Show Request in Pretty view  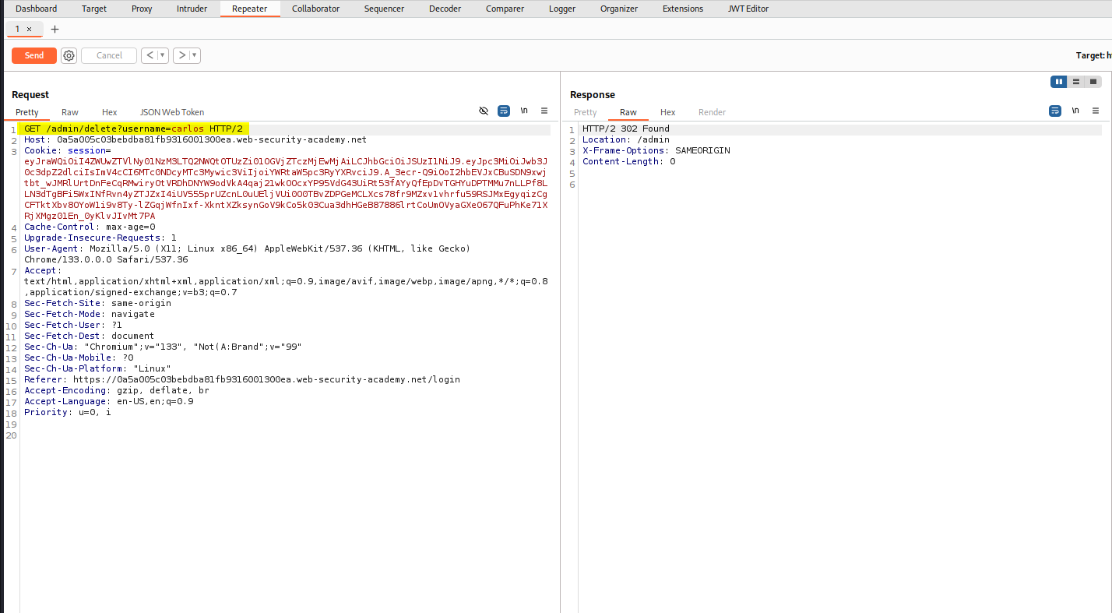[27, 112]
